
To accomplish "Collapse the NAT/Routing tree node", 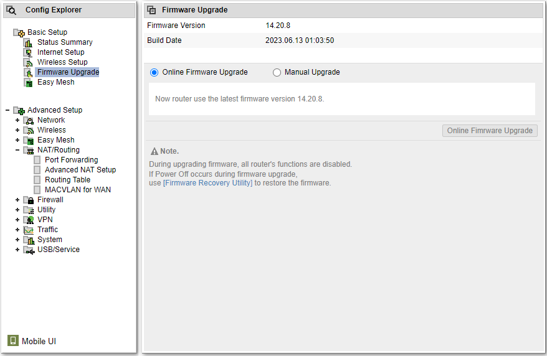I will (17, 150).
